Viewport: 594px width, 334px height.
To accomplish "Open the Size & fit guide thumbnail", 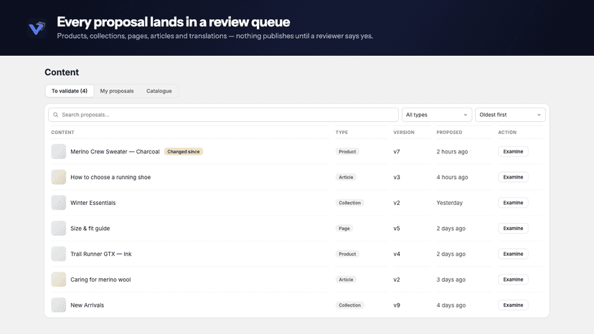I will 59,229.
